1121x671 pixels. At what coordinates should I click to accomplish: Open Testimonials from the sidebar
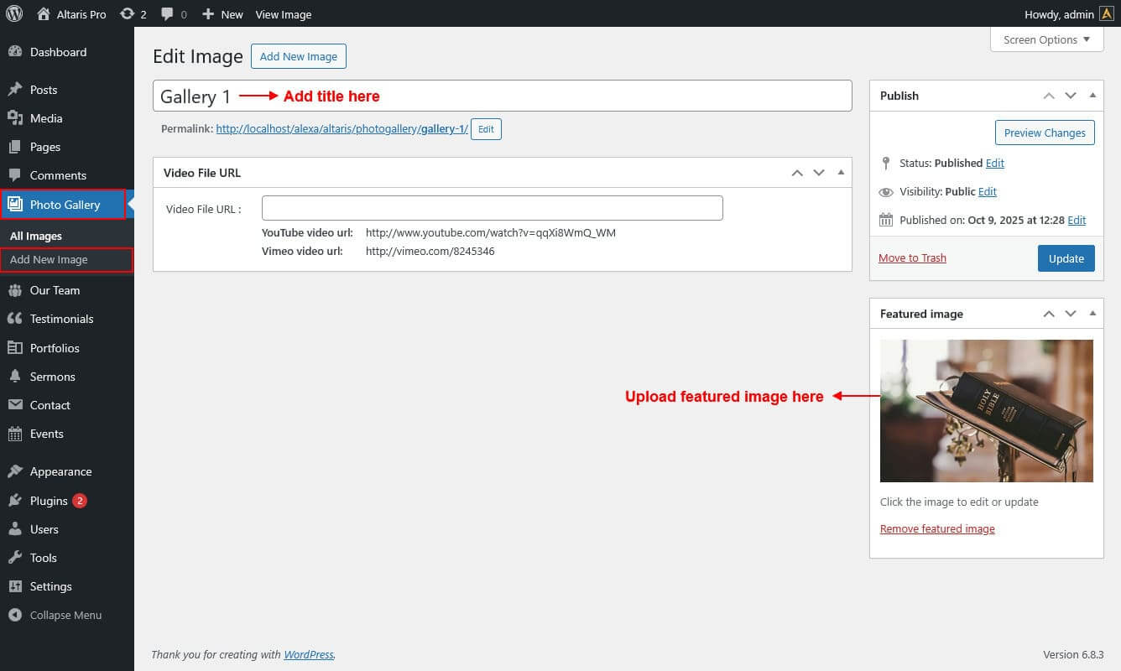61,319
